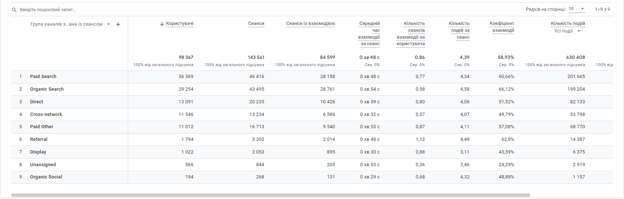Sort by the Сеанси column header
The image size is (624, 199).
pyautogui.click(x=256, y=23)
